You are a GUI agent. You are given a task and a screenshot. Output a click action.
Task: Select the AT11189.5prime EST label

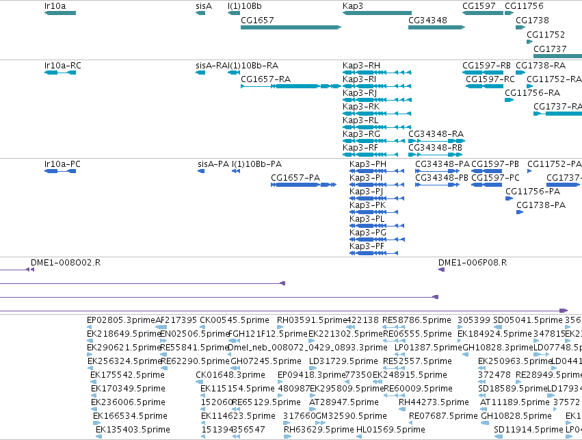[515, 402]
